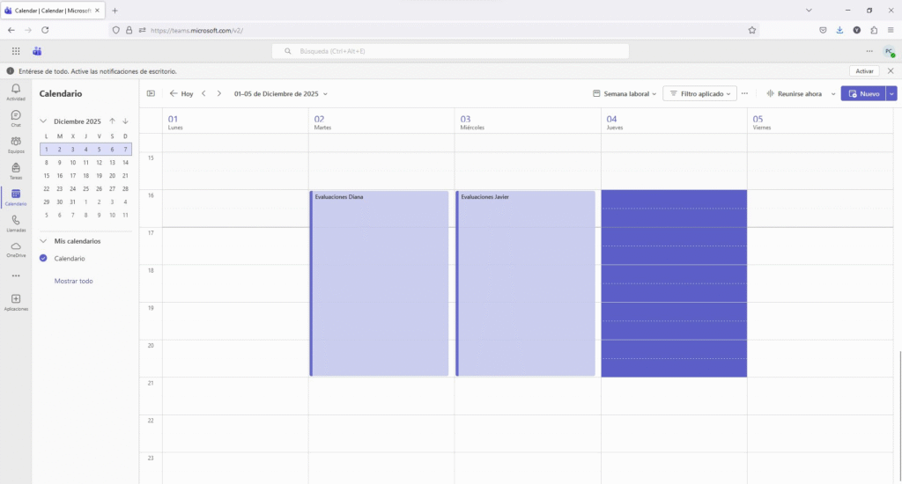Image resolution: width=902 pixels, height=484 pixels.
Task: Click the 02 Martes column header
Action: [x=381, y=121]
